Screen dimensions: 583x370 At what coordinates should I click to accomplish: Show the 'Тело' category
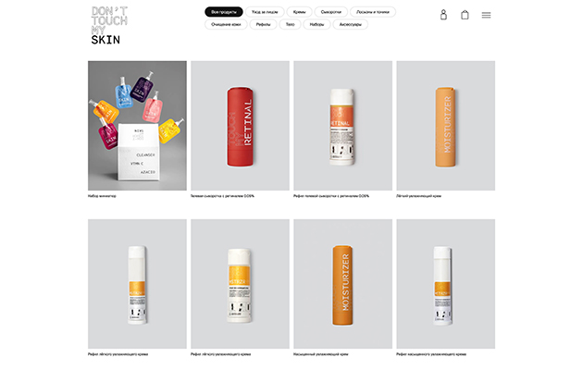290,25
